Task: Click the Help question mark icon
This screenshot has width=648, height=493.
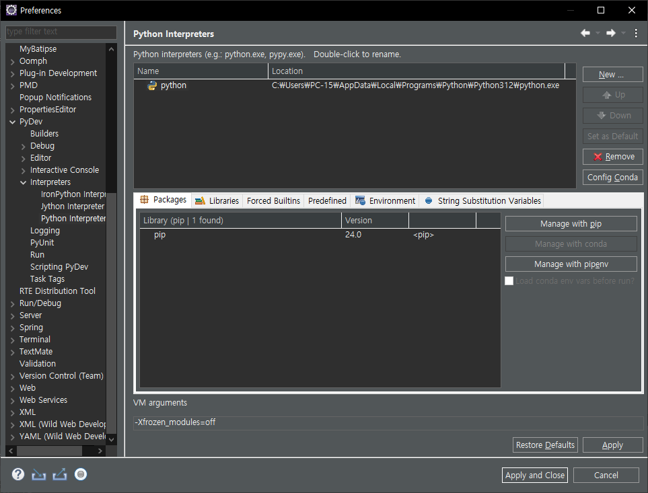Action: pos(17,474)
